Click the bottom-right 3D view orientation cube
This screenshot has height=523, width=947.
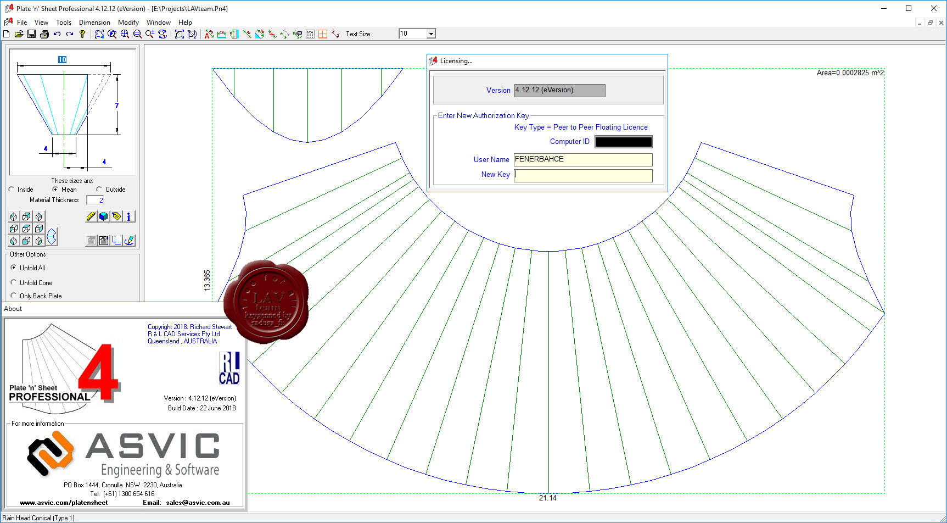[x=39, y=241]
